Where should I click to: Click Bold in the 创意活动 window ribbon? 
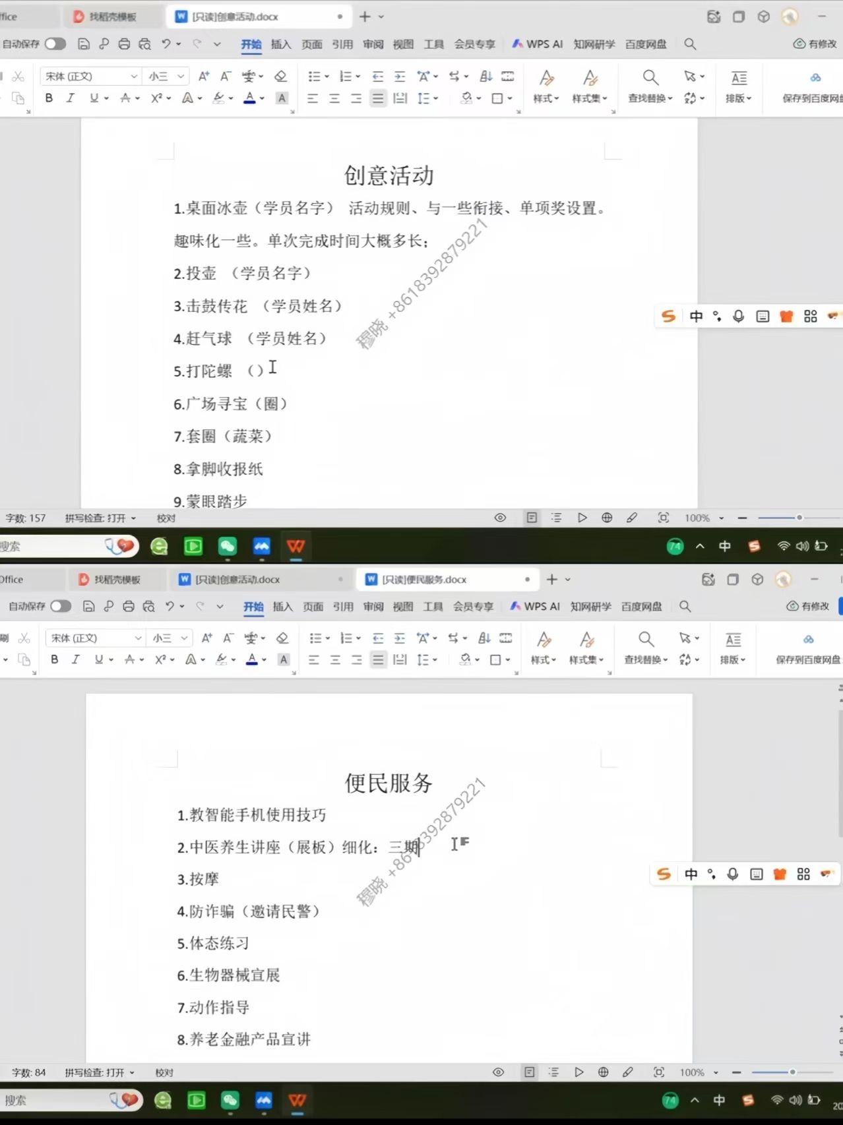point(49,98)
